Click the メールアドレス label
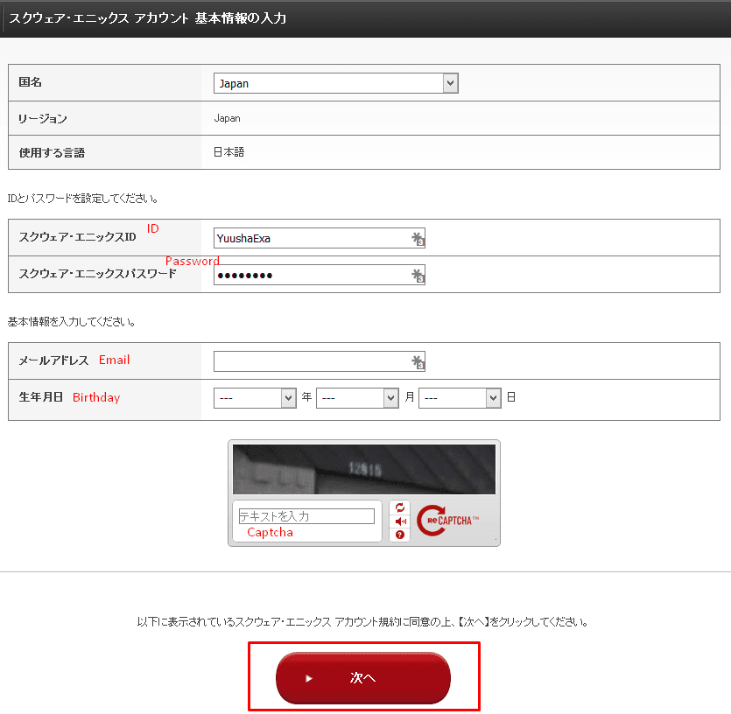 (x=53, y=360)
